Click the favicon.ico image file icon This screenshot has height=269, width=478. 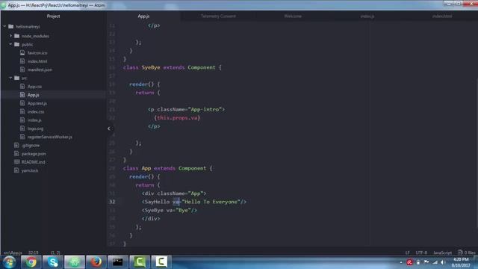tap(22, 53)
